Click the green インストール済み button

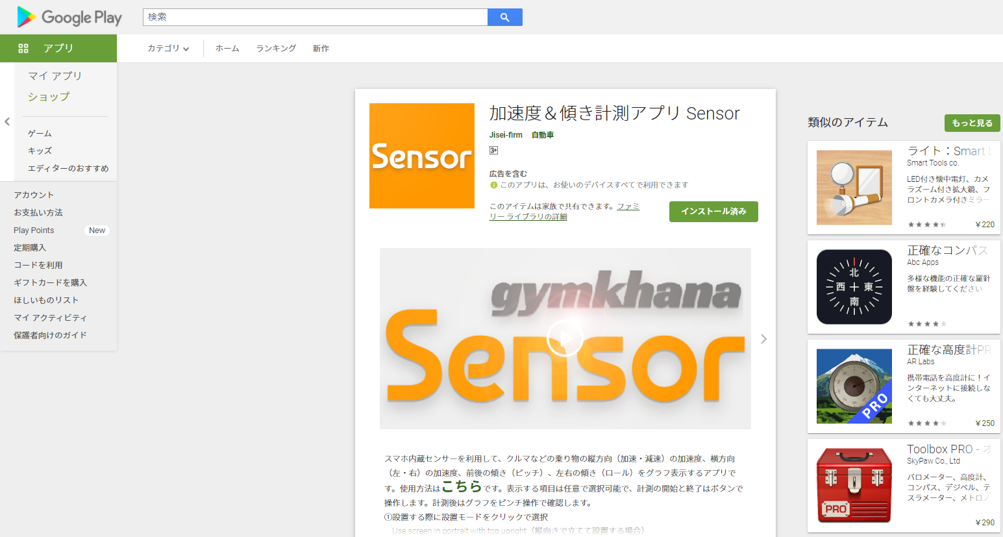coord(713,212)
